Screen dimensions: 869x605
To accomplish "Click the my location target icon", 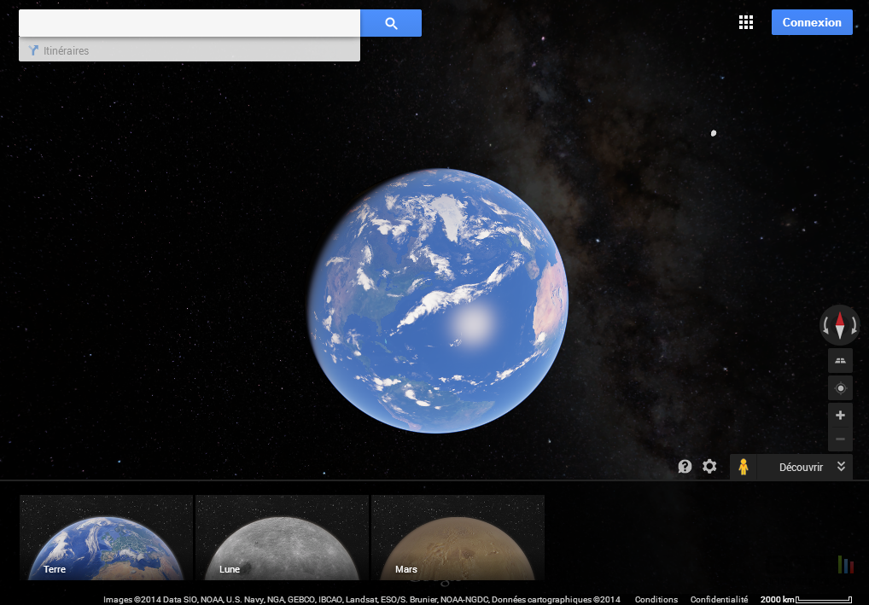I will 840,387.
